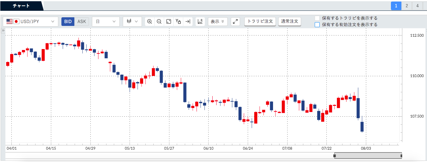Viewport: 427px width, 162px height.
Task: Click the last blue candlestick near 08/03
Action: coord(362,127)
